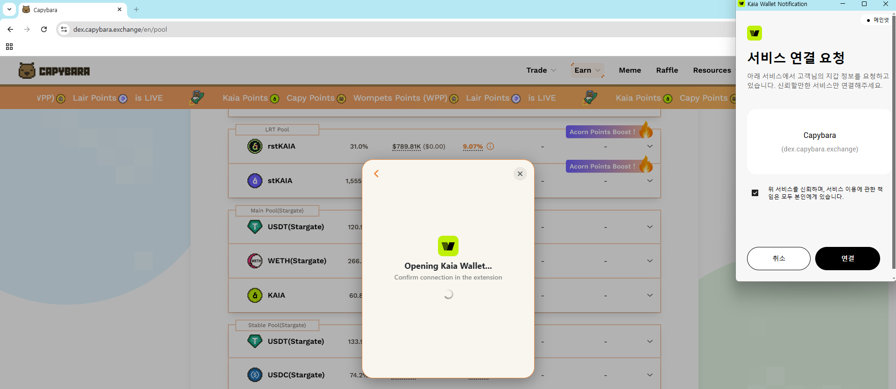Click the $789.81K rstKAIA liquidity value
Screen dimensions: 896x389
pos(406,147)
